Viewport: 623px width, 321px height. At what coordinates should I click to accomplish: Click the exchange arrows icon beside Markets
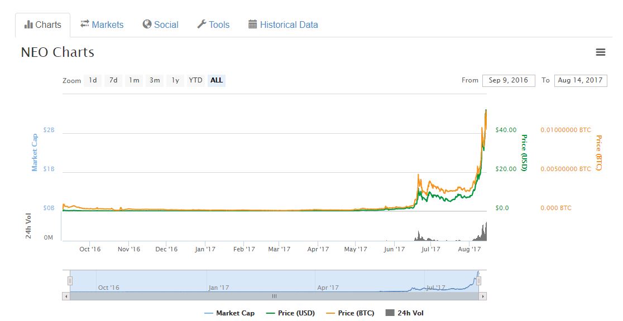pyautogui.click(x=85, y=24)
